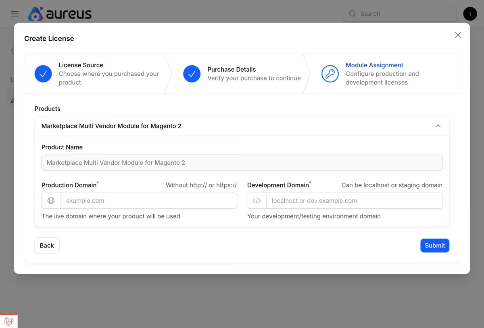Click the Product Name field
The image size is (484, 328).
(242, 163)
